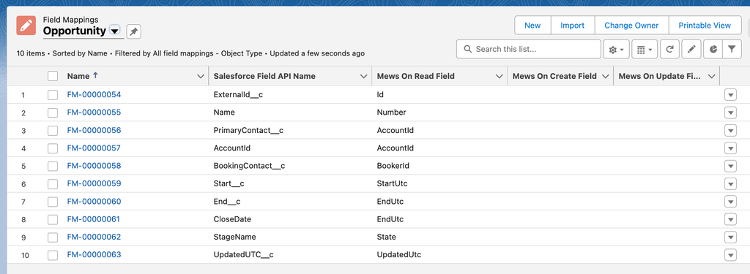Open list view picker arrow next to Opportunity
Screen dimensions: 750x274
click(115, 31)
